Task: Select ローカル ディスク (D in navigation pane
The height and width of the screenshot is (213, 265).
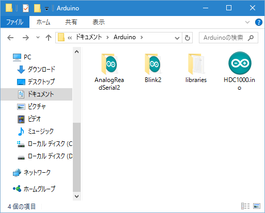Action: tap(44, 156)
